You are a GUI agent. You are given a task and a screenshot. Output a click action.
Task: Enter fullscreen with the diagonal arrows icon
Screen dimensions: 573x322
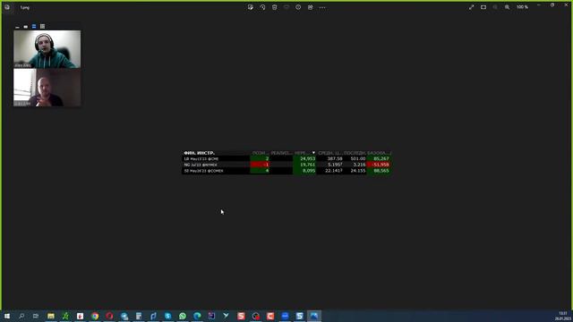472,7
